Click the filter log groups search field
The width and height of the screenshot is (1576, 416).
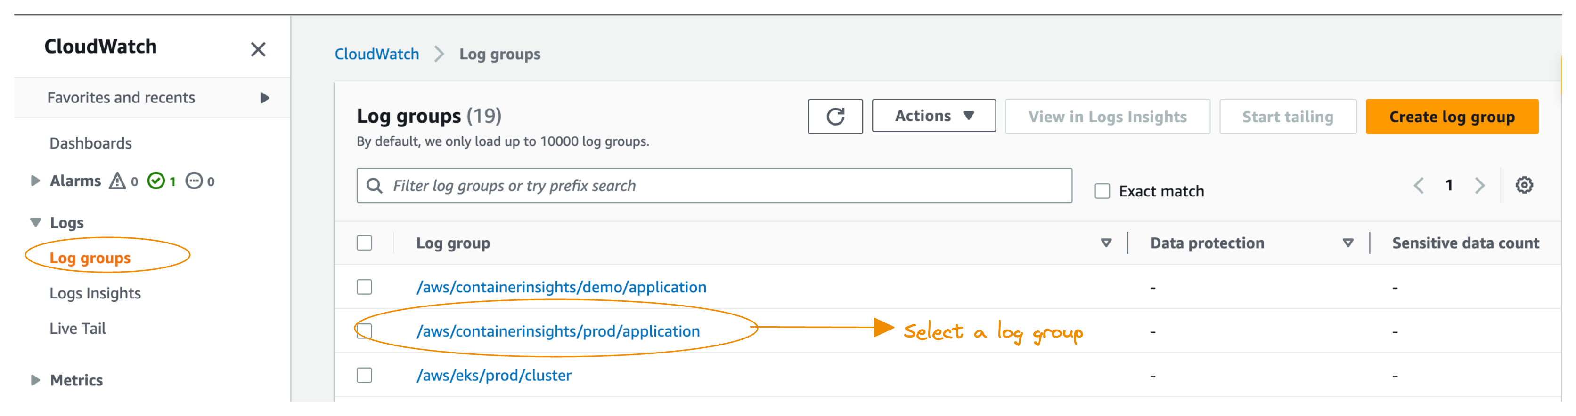point(714,185)
